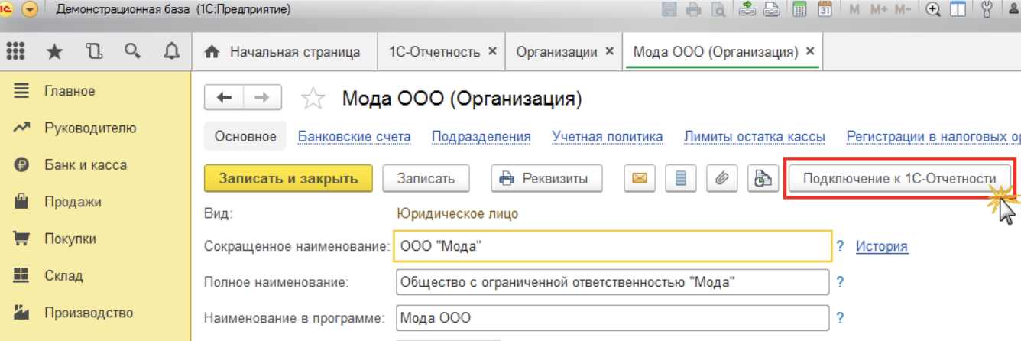Click the Полное наименование input field
The width and height of the screenshot is (1021, 341).
[611, 282]
